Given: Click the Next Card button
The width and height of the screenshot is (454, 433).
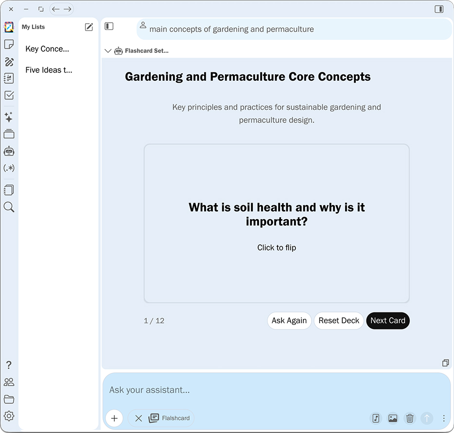Looking at the screenshot, I should point(387,321).
